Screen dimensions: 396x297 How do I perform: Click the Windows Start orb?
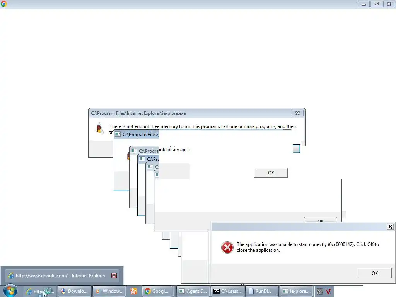click(10, 291)
